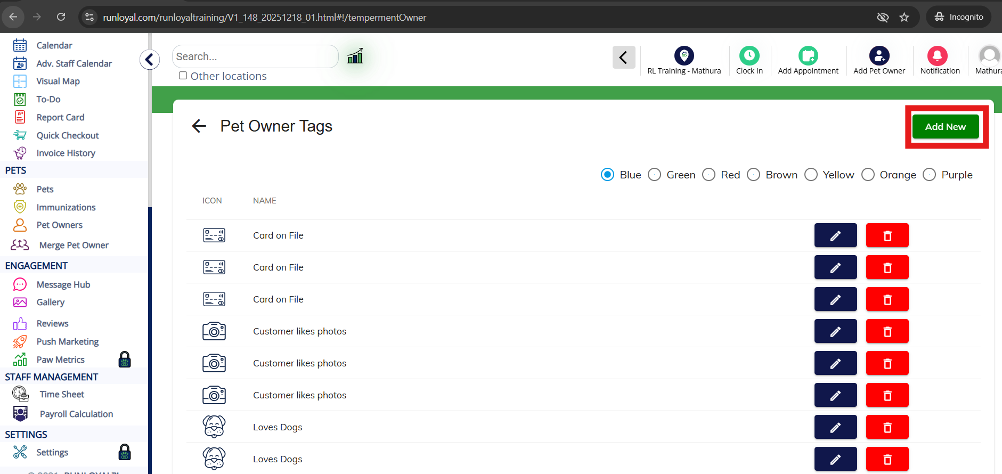Open Payroll Calculation icon
The image size is (1002, 474).
(x=20, y=414)
